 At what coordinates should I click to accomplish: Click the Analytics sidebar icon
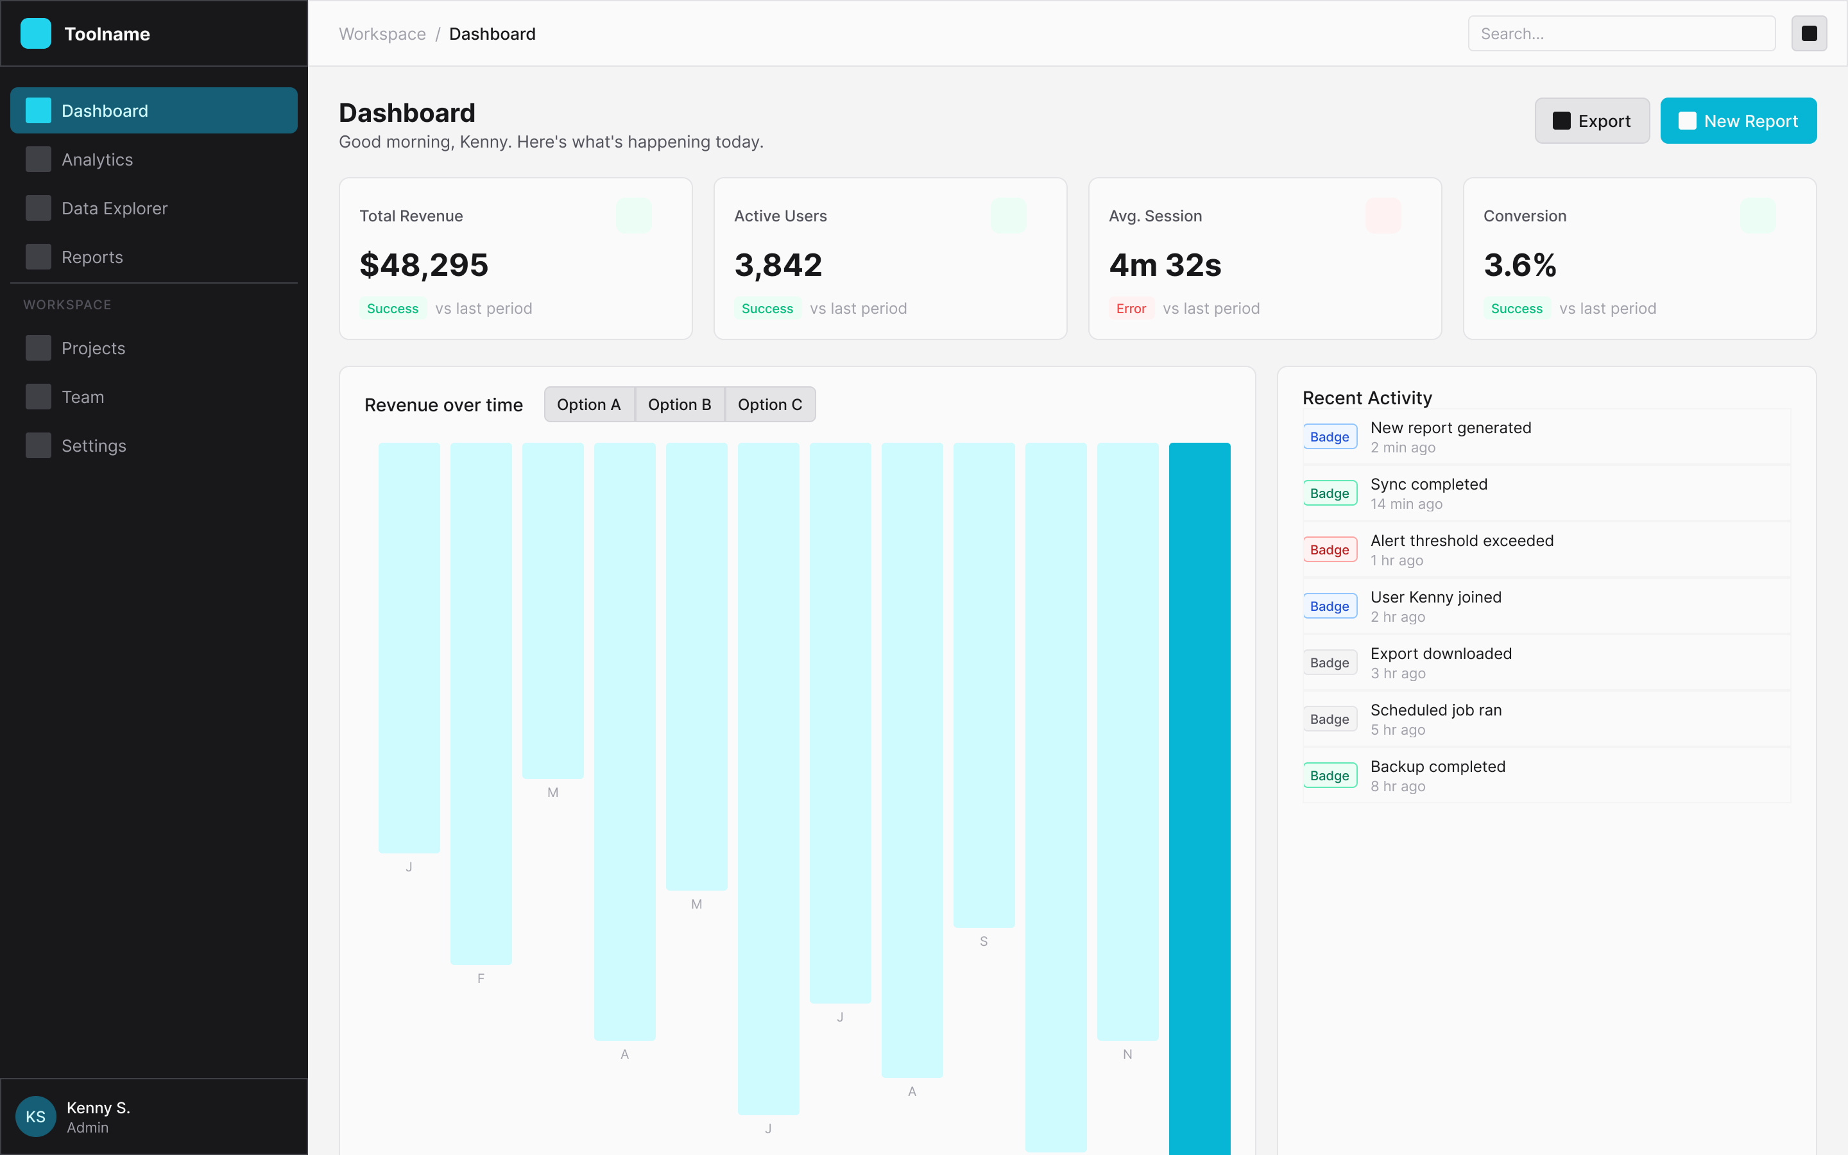pyautogui.click(x=38, y=160)
